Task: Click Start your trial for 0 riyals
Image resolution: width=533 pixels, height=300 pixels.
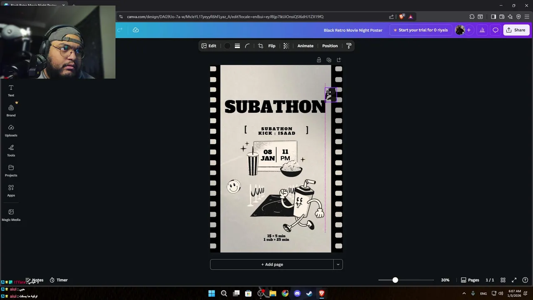Action: pyautogui.click(x=420, y=30)
